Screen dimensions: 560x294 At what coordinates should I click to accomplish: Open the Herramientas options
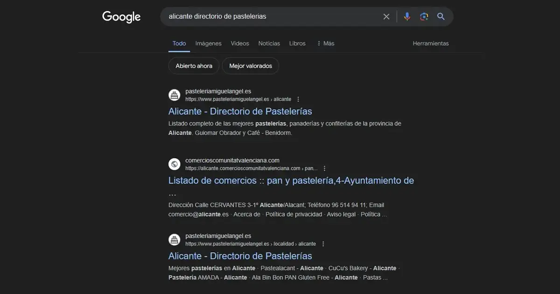(431, 43)
